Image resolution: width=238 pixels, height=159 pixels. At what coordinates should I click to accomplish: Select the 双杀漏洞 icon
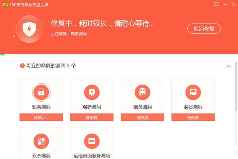click(41, 141)
